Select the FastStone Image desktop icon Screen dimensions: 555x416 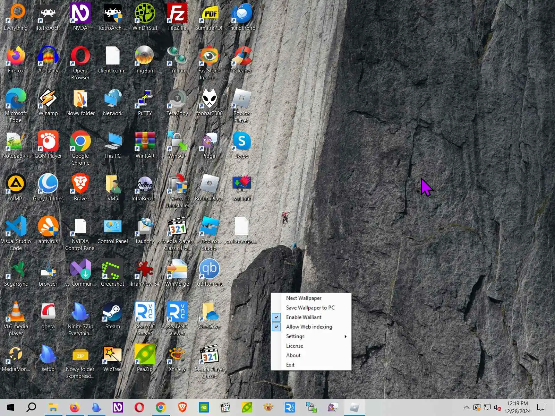tap(210, 63)
